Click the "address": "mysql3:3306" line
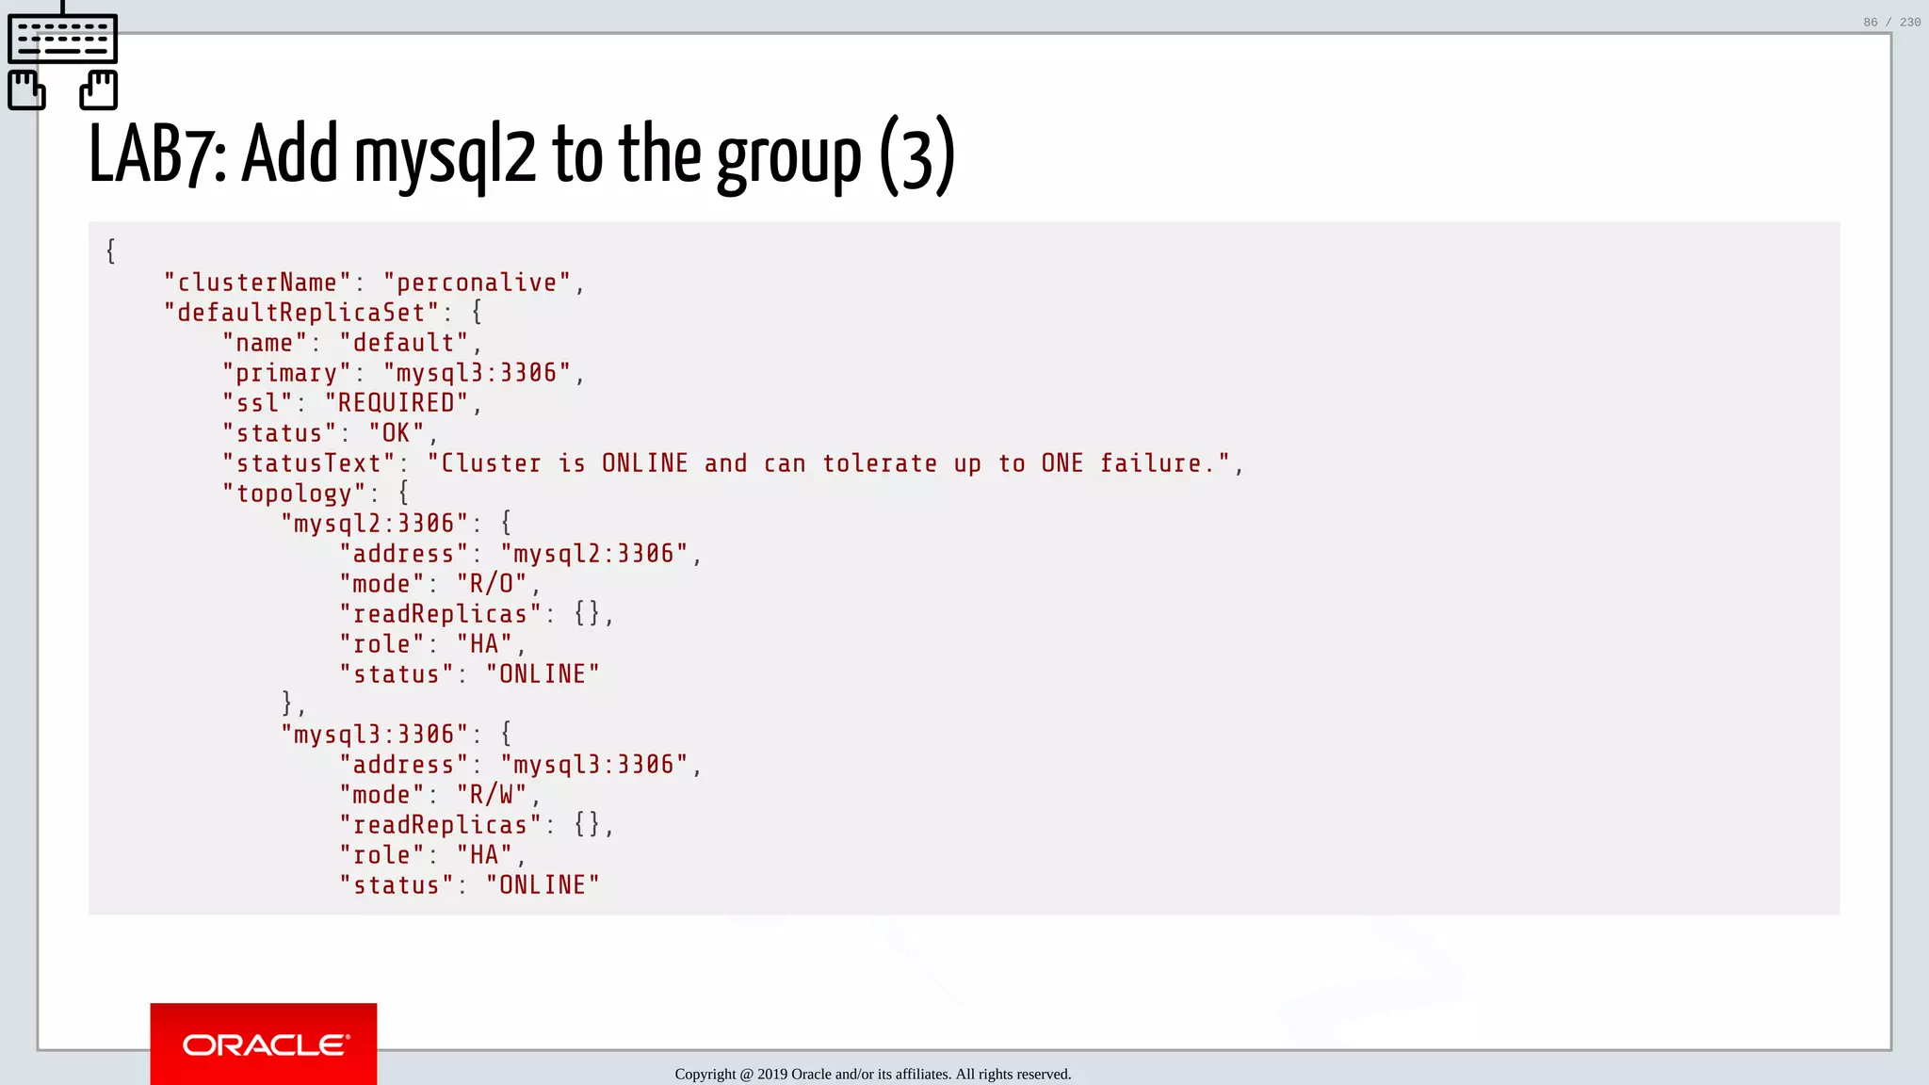 point(521,765)
